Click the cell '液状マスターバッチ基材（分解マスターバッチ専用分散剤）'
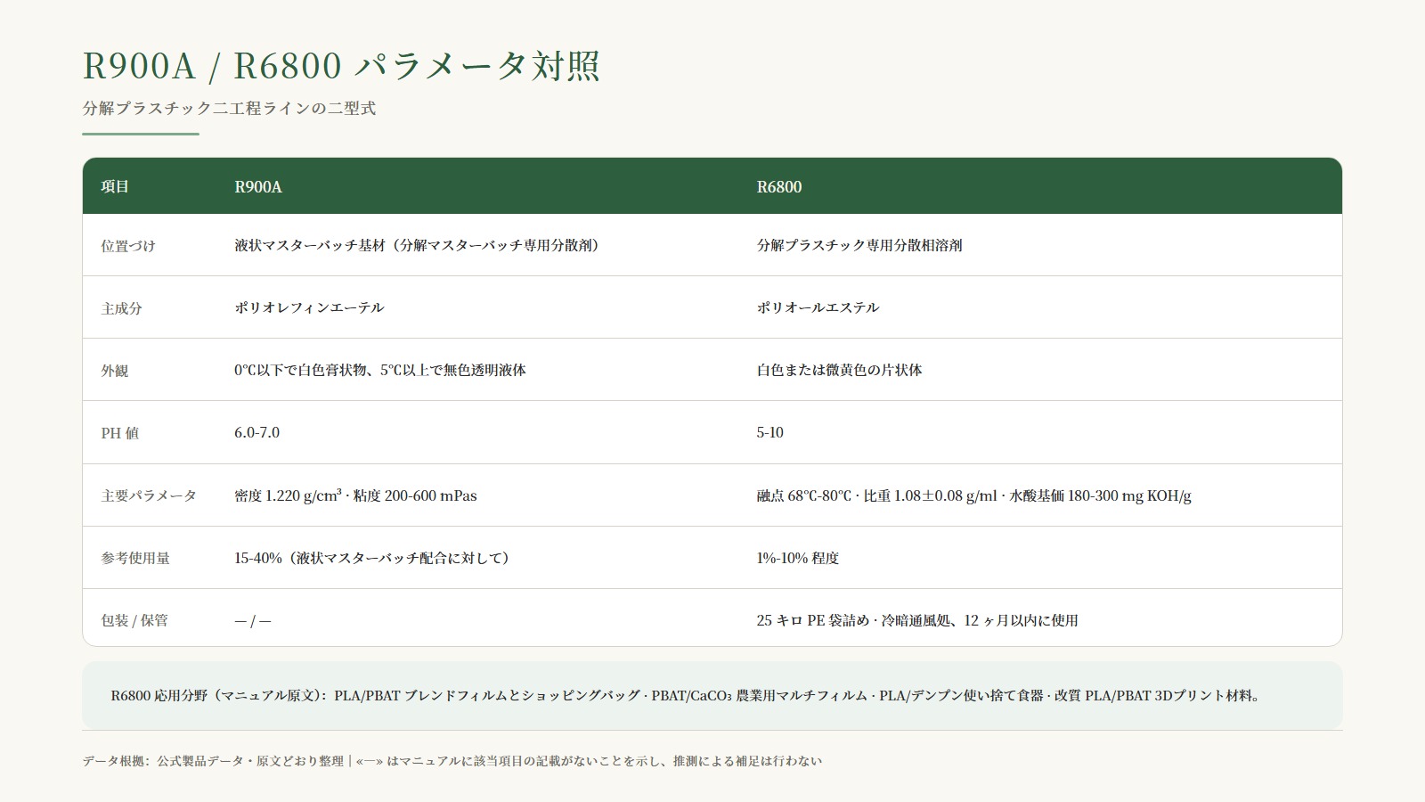 [419, 245]
